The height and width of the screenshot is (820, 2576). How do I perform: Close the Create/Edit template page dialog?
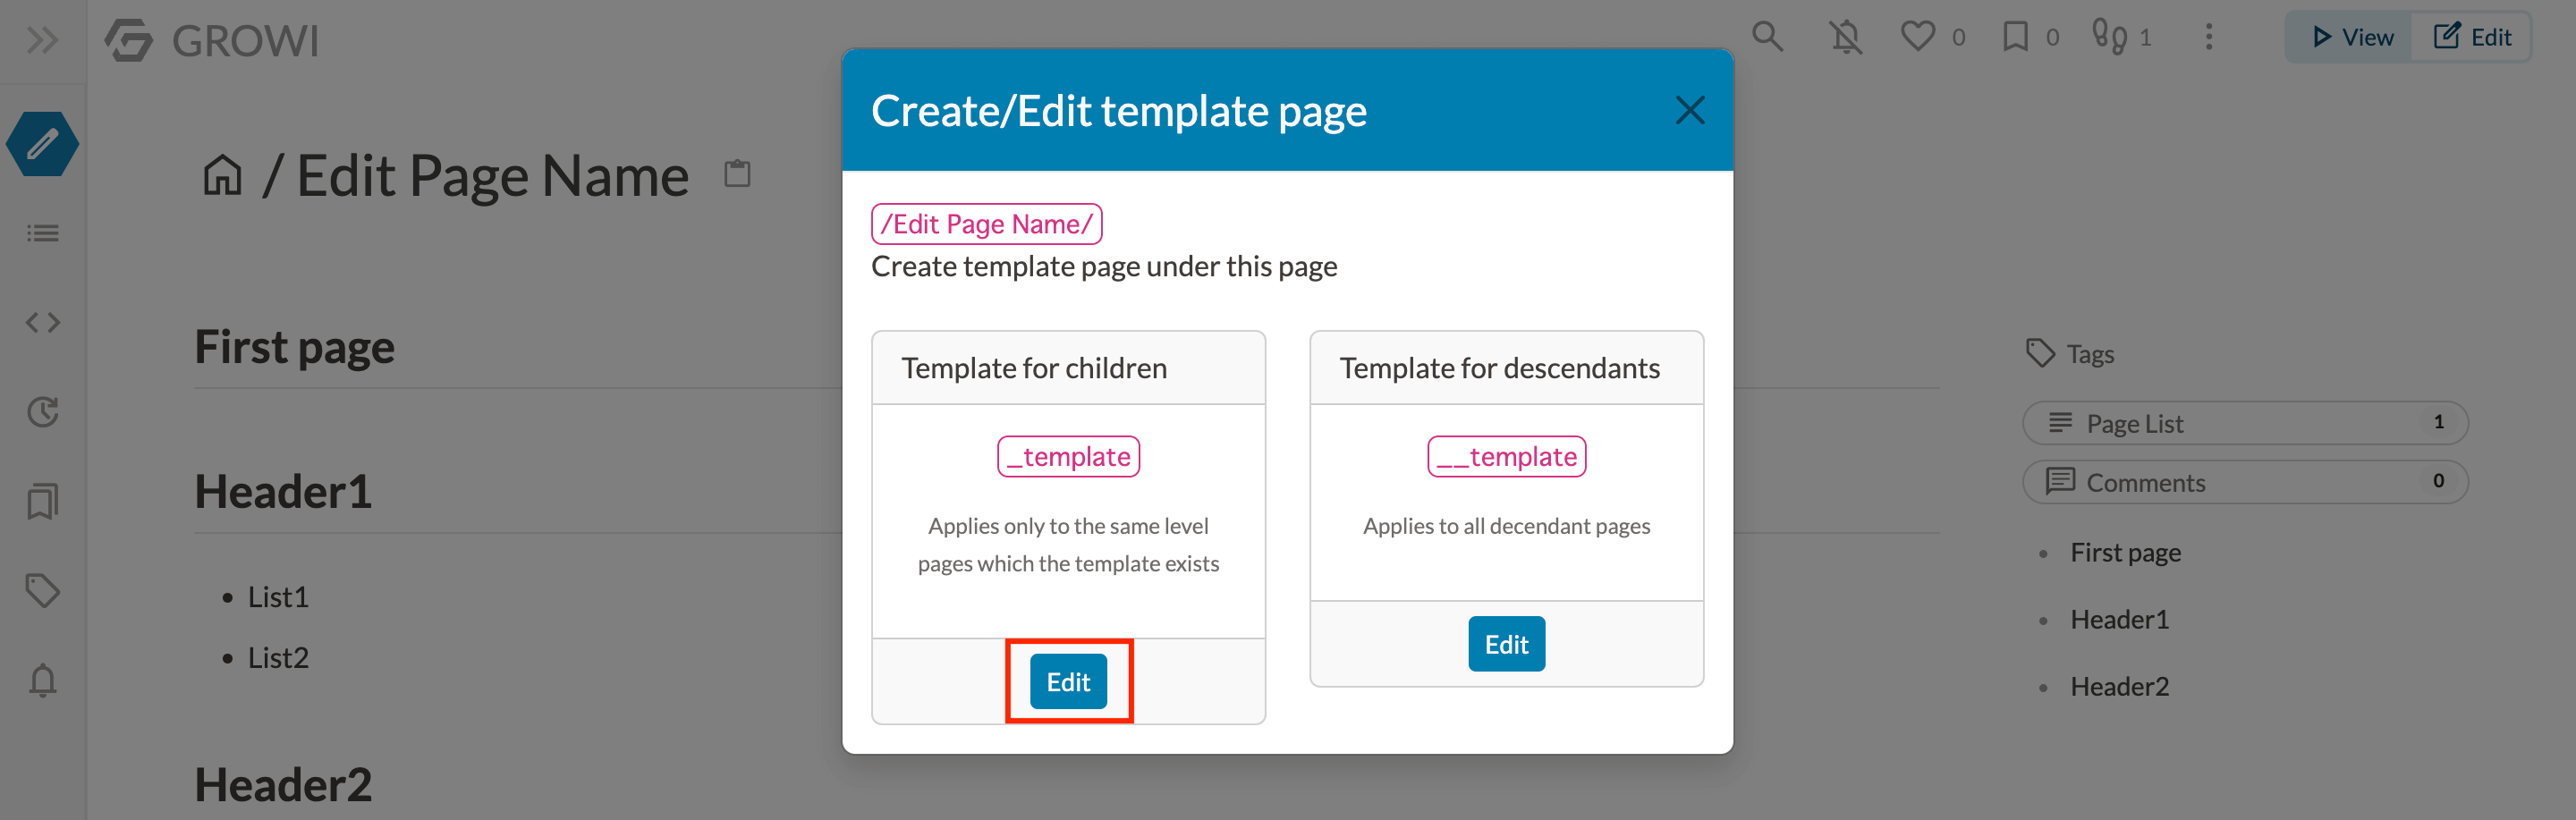(x=1689, y=110)
